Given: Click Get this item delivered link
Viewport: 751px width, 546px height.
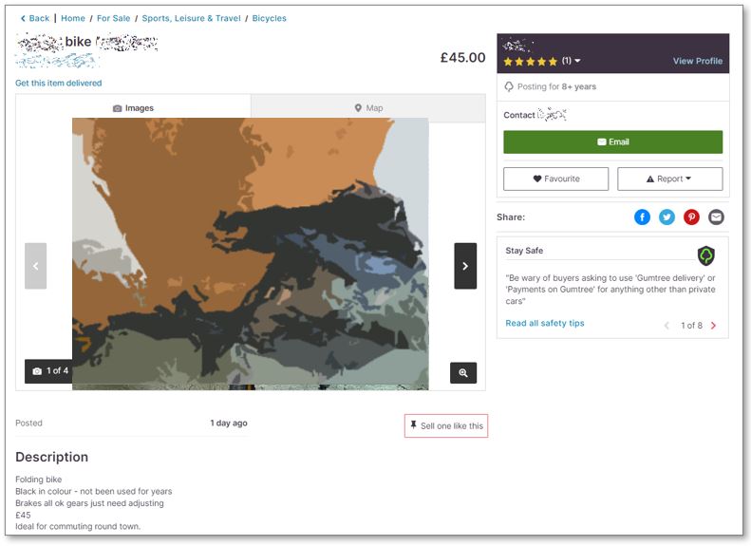Looking at the screenshot, I should tap(59, 84).
